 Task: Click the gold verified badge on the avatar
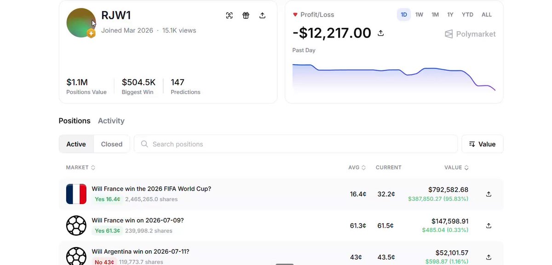(91, 33)
